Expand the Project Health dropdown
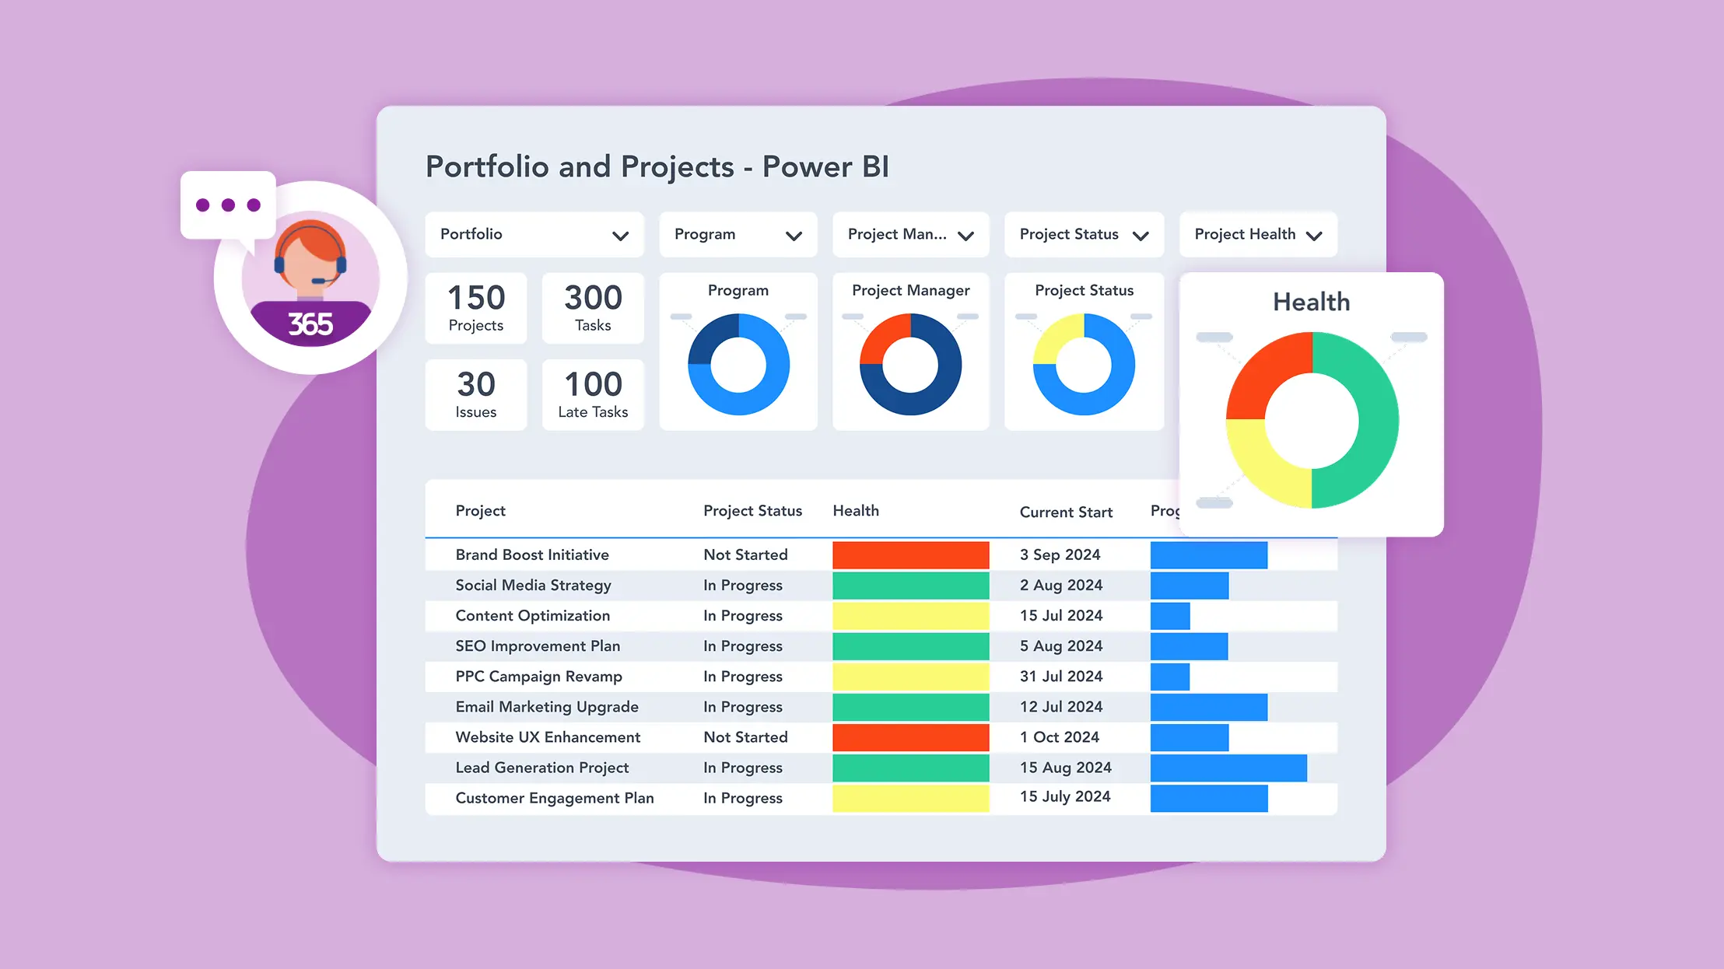The width and height of the screenshot is (1724, 969). 1258,235
